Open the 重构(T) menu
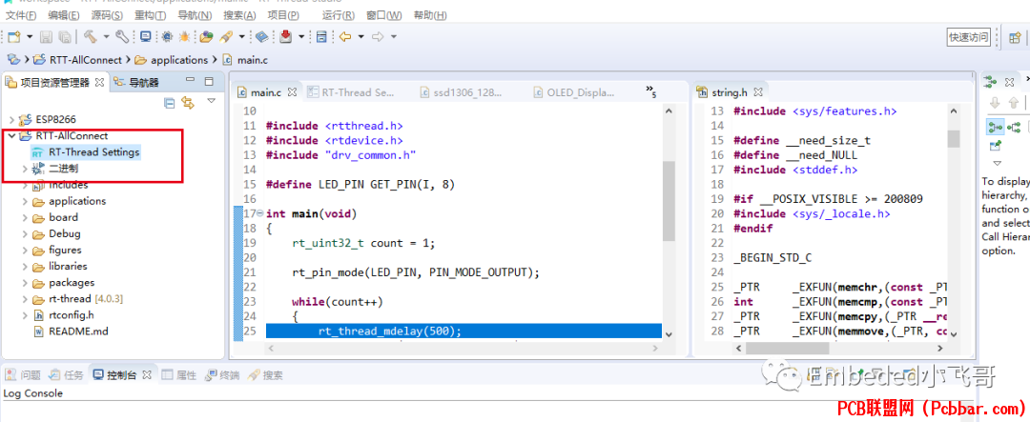The width and height of the screenshot is (1030, 422). [151, 15]
